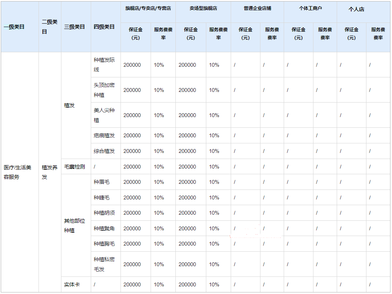Select the 个体工商户 column header

(x=310, y=8)
